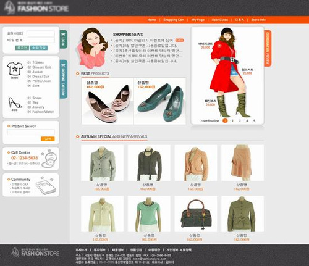Click the notebook icon in Community box
This screenshot has height=266, width=309.
pyautogui.click(x=46, y=187)
